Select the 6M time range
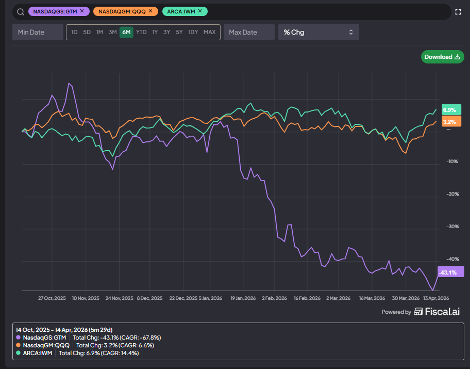Screen dimensions: 470x369 pos(126,32)
